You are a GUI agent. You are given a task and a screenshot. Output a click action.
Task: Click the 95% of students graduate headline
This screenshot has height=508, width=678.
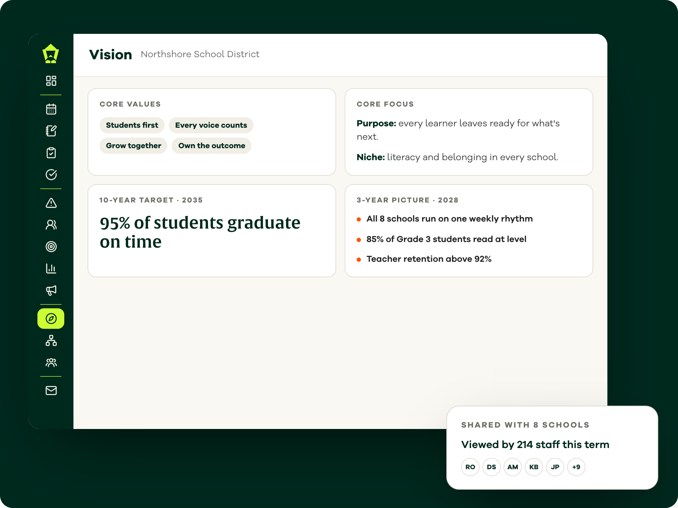[200, 232]
